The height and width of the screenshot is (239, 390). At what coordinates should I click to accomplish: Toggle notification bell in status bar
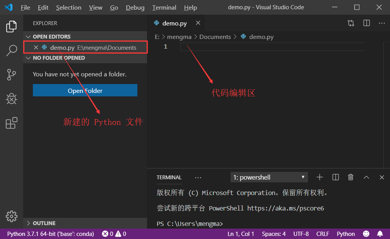click(380, 234)
